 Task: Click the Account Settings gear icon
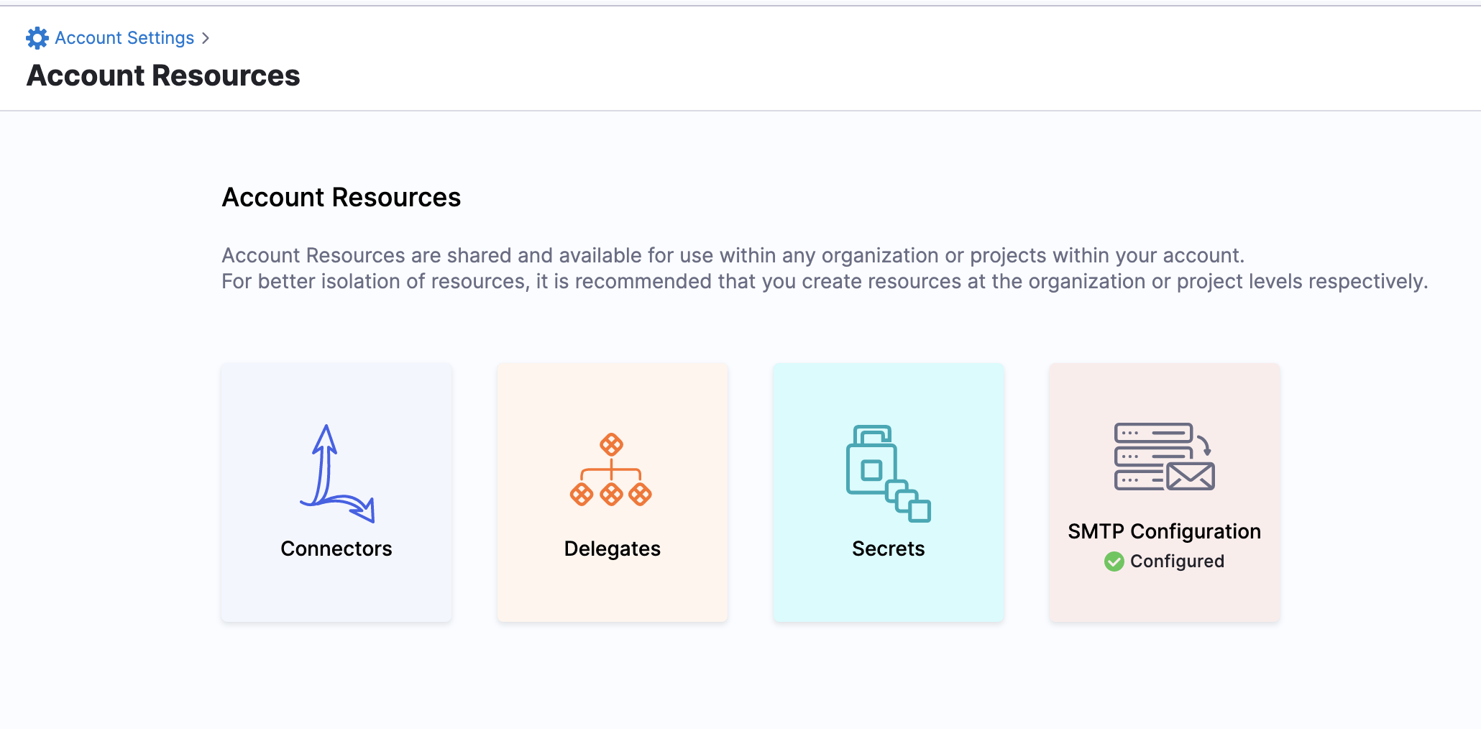37,38
